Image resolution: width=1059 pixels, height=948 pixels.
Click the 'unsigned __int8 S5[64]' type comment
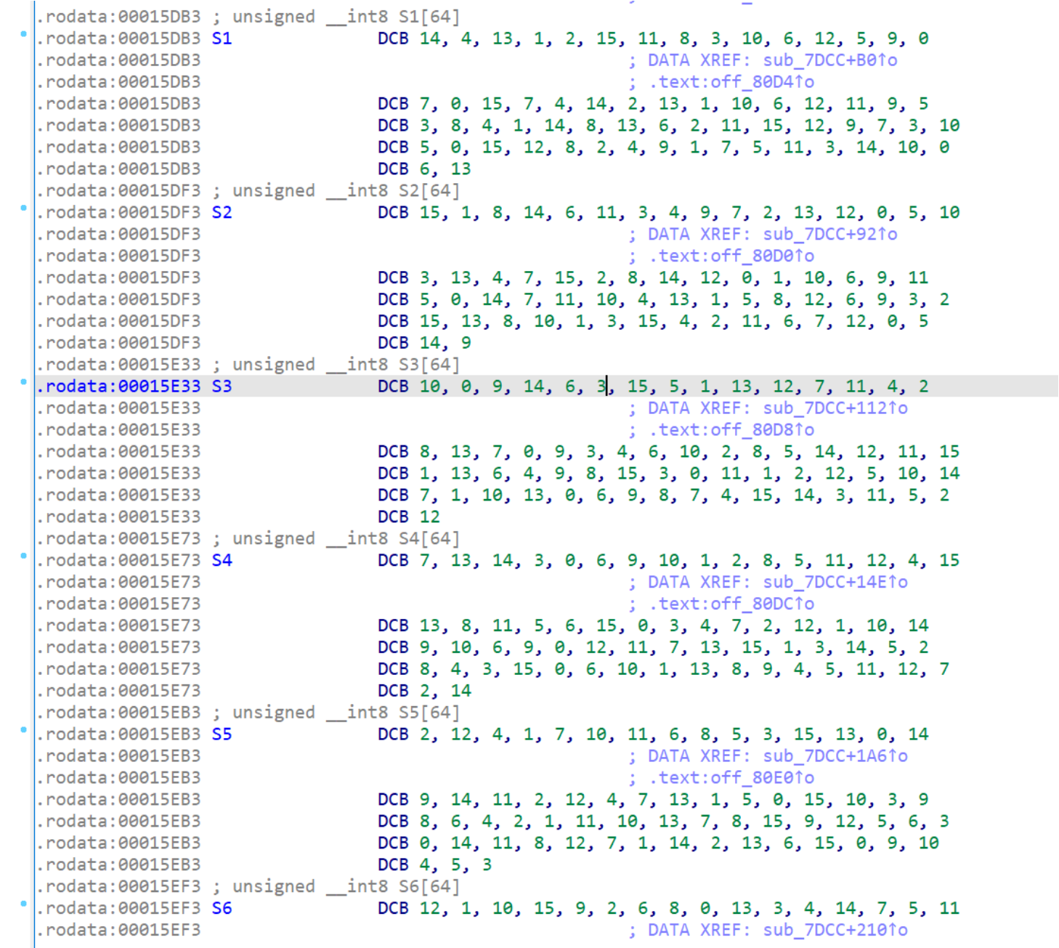coord(346,713)
